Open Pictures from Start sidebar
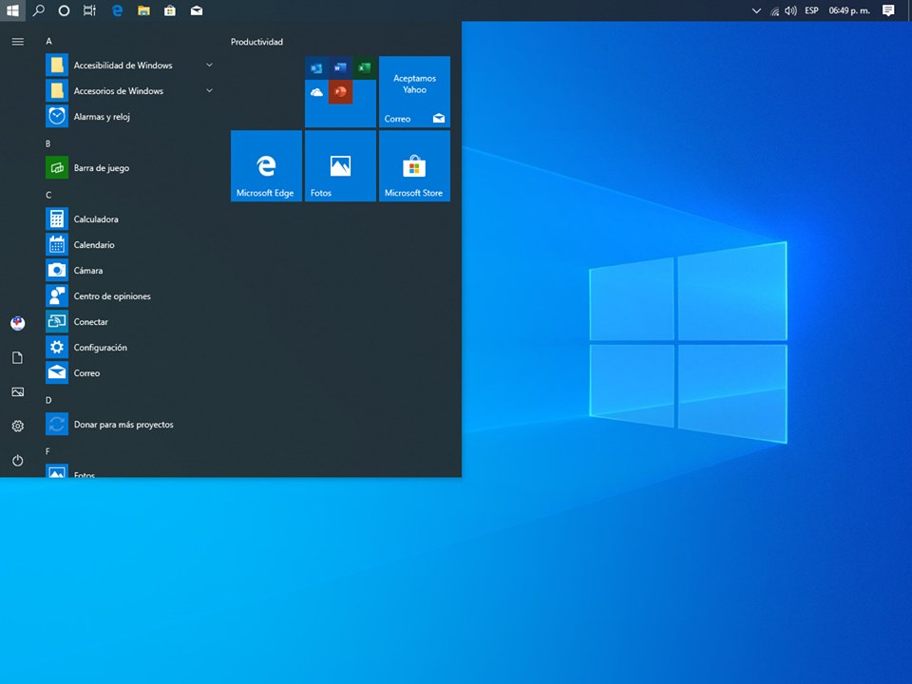 [17, 391]
